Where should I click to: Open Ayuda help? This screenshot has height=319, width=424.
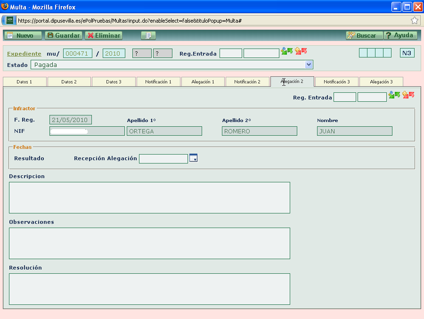tap(400, 35)
